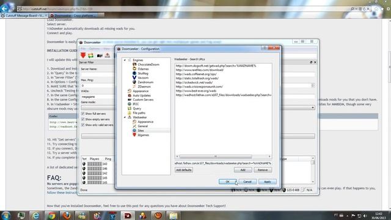Open Auto Updates settings page

pyautogui.click(x=142, y=95)
